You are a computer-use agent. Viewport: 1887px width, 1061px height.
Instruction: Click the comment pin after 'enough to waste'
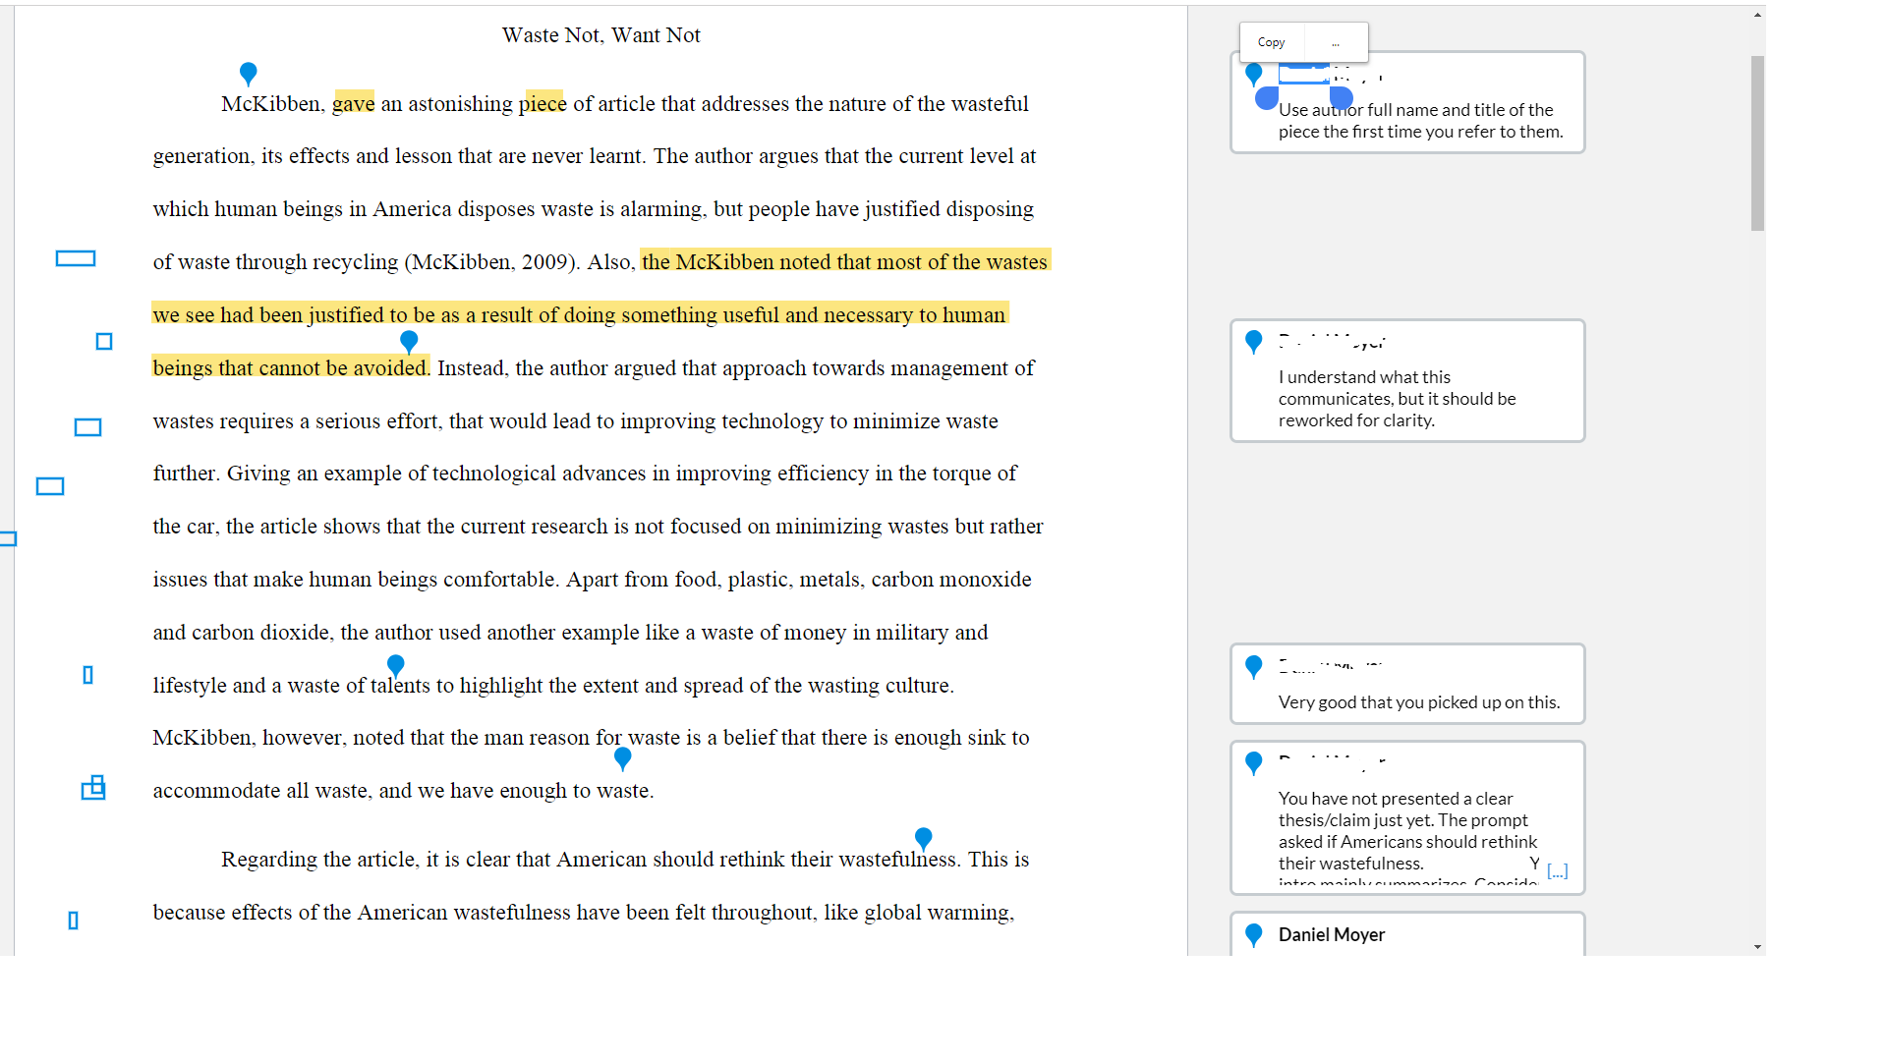tap(622, 758)
